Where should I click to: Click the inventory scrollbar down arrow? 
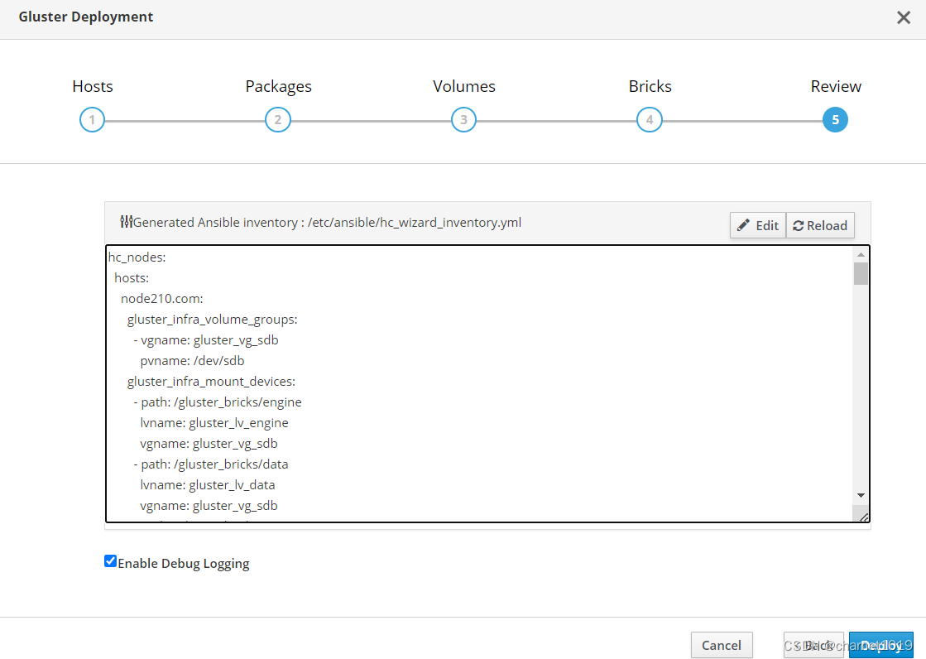[861, 495]
